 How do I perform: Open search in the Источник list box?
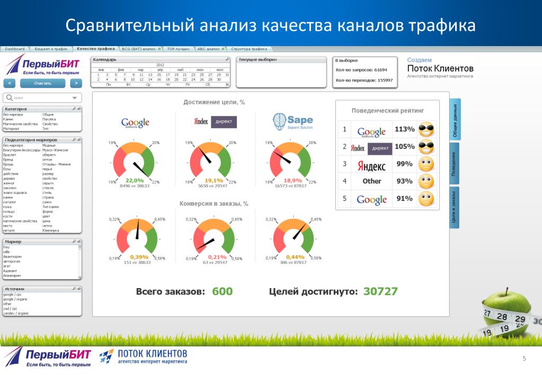point(74,288)
